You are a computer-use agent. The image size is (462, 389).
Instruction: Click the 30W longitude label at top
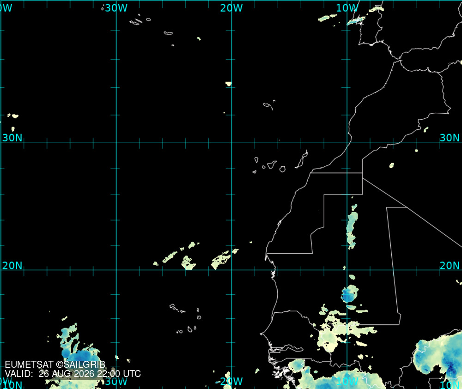(116, 8)
